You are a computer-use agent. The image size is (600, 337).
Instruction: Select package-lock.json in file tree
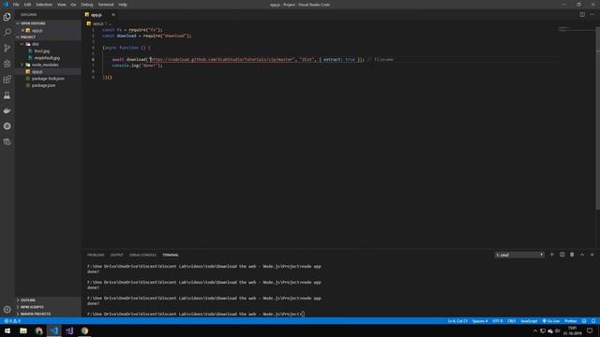coord(48,79)
